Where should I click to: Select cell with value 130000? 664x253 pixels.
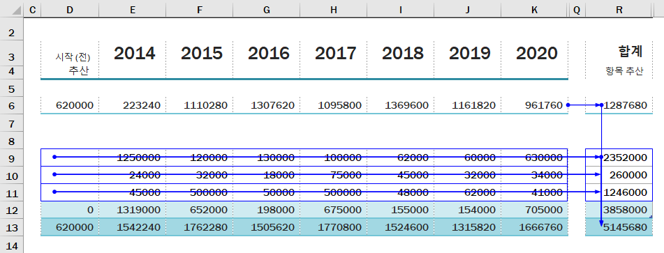point(266,158)
